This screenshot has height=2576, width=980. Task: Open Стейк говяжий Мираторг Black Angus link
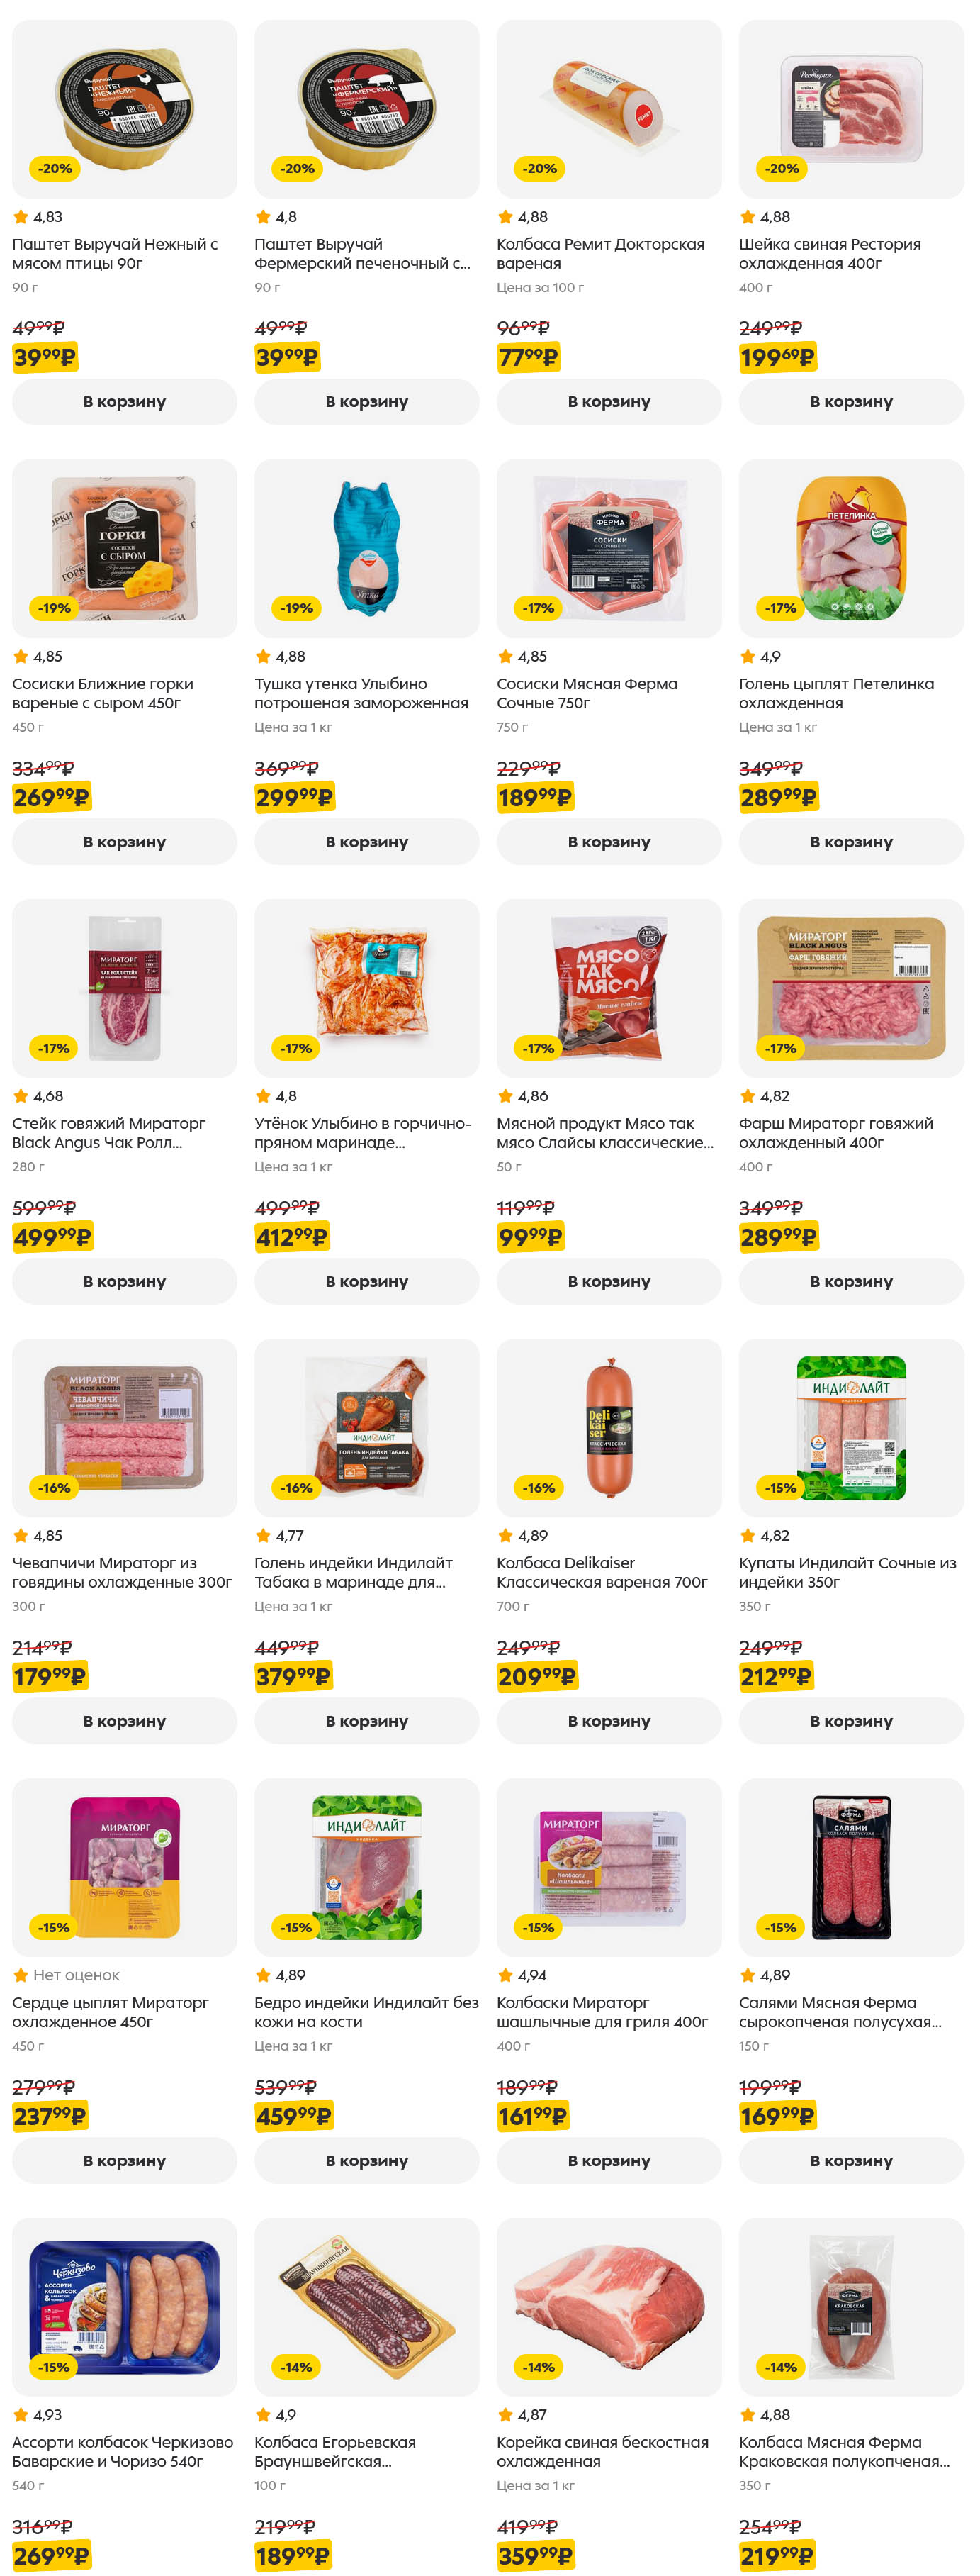click(x=109, y=1133)
